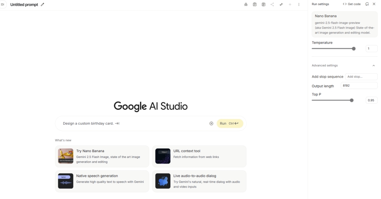This screenshot has height=199, width=381.
Task: Click the compress arrows icon
Action: (281, 4)
